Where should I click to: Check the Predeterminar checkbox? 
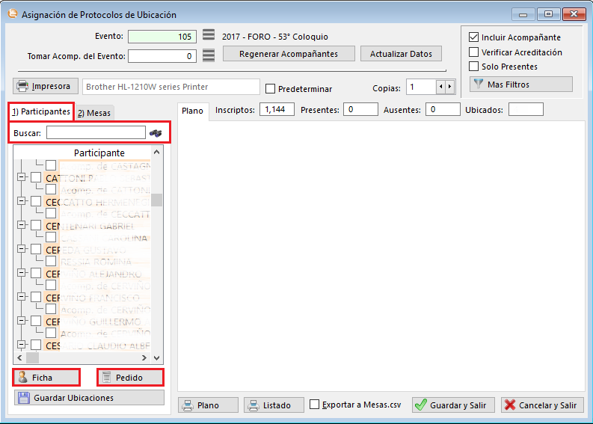(x=271, y=88)
